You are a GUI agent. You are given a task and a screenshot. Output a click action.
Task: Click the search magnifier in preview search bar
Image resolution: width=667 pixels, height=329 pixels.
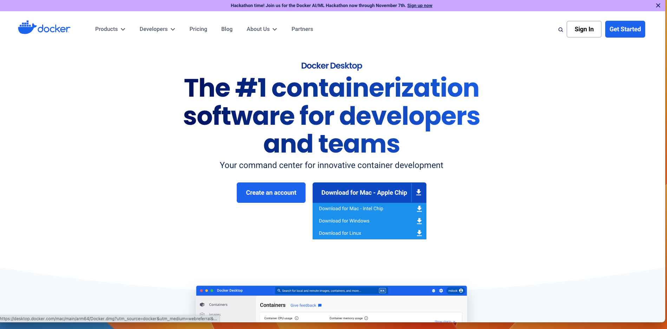(x=279, y=291)
